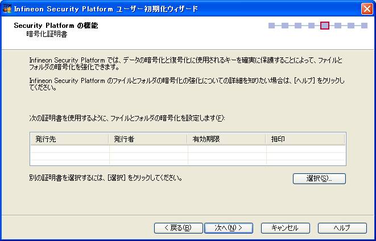The image size is (376, 241).
Task: Click the 次へ(N) > button
Action: 229,228
